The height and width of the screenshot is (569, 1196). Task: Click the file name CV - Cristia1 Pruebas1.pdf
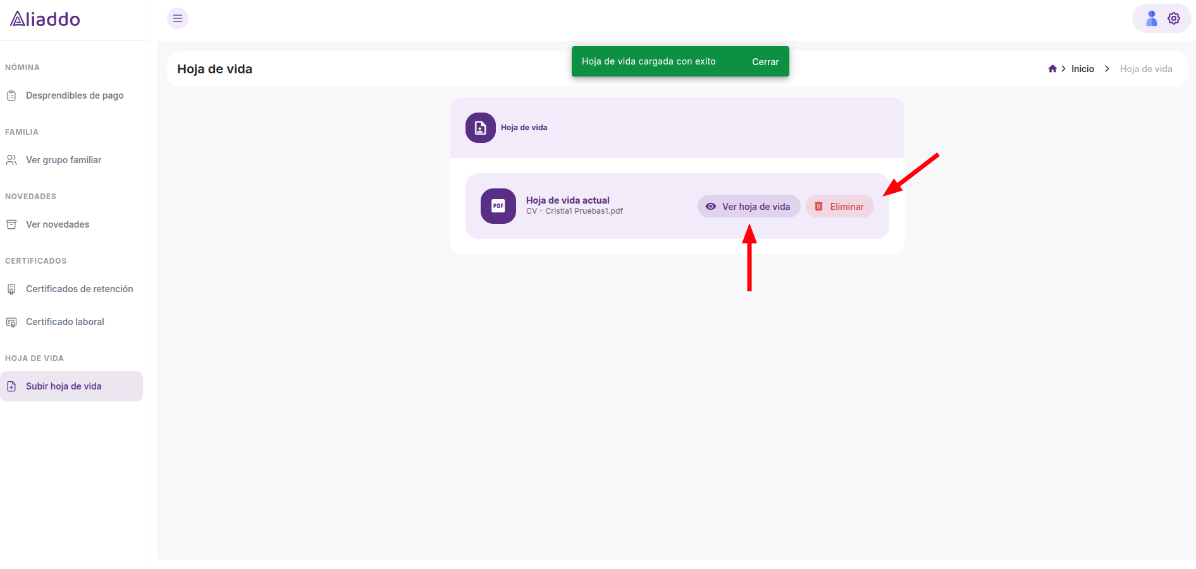[574, 211]
